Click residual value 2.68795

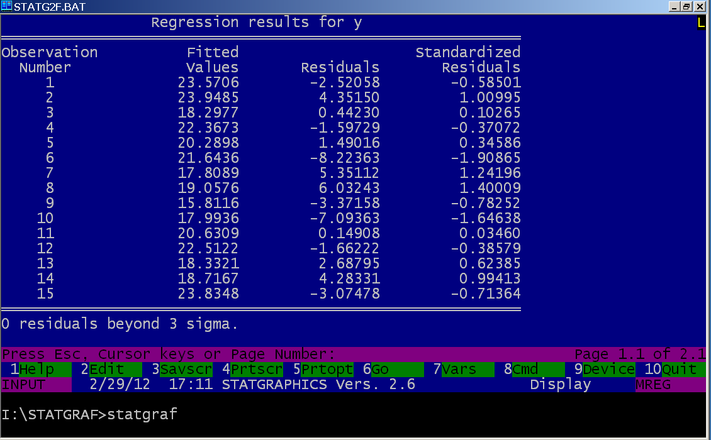(349, 263)
